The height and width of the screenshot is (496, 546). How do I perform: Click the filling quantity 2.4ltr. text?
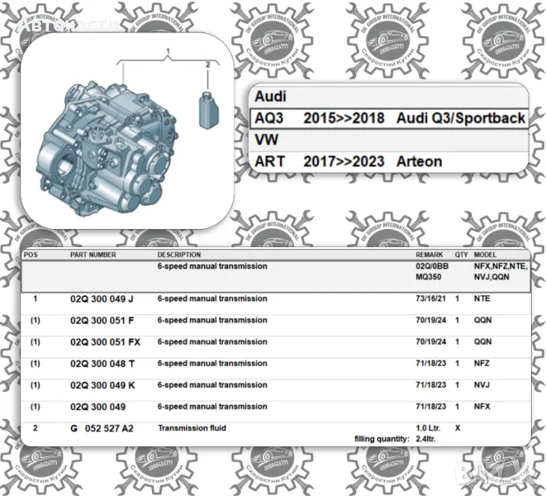click(395, 439)
